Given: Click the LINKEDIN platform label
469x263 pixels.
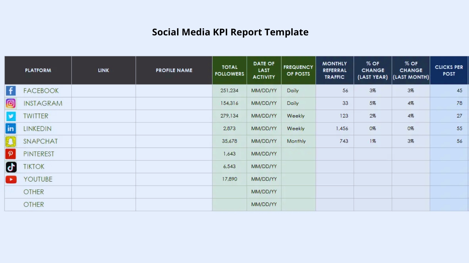Looking at the screenshot, I should (38, 129).
